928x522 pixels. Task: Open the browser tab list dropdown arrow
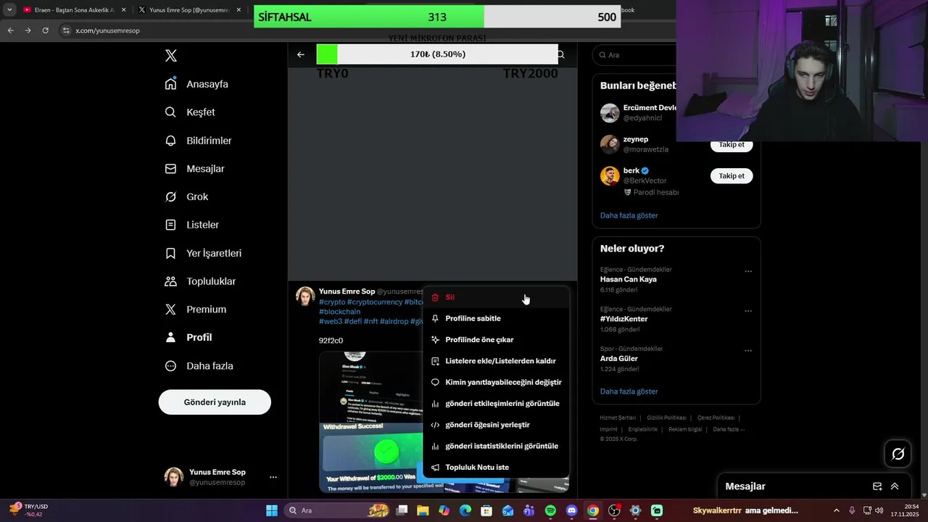9,10
